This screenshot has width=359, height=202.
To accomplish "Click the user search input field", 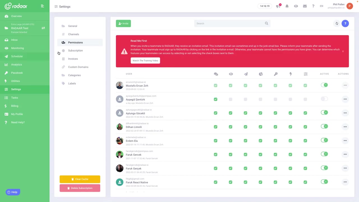I will (230, 24).
